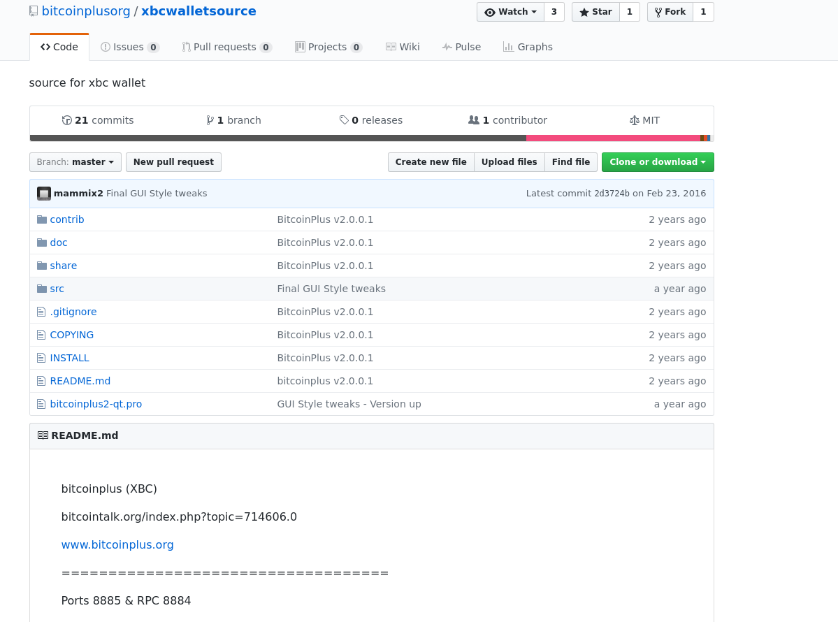The image size is (838, 622).
Task: Open the xbcwalletsource repository link
Action: click(198, 11)
